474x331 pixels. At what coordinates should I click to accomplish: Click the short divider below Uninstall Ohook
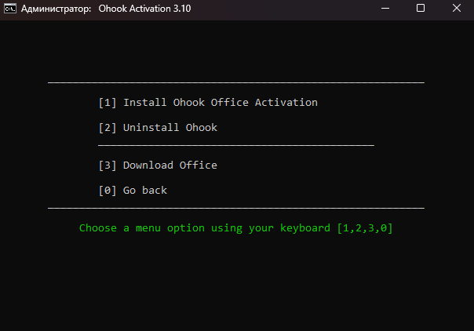click(235, 146)
